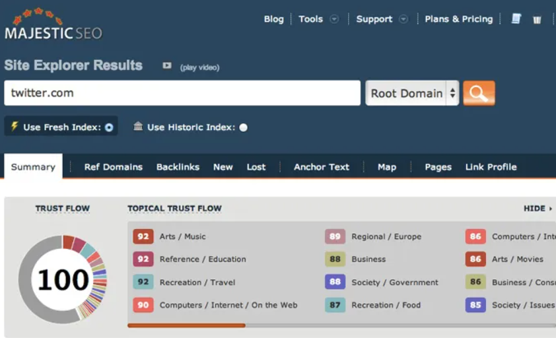The height and width of the screenshot is (338, 556).
Task: Click the orange magnifying glass search button
Action: point(479,93)
